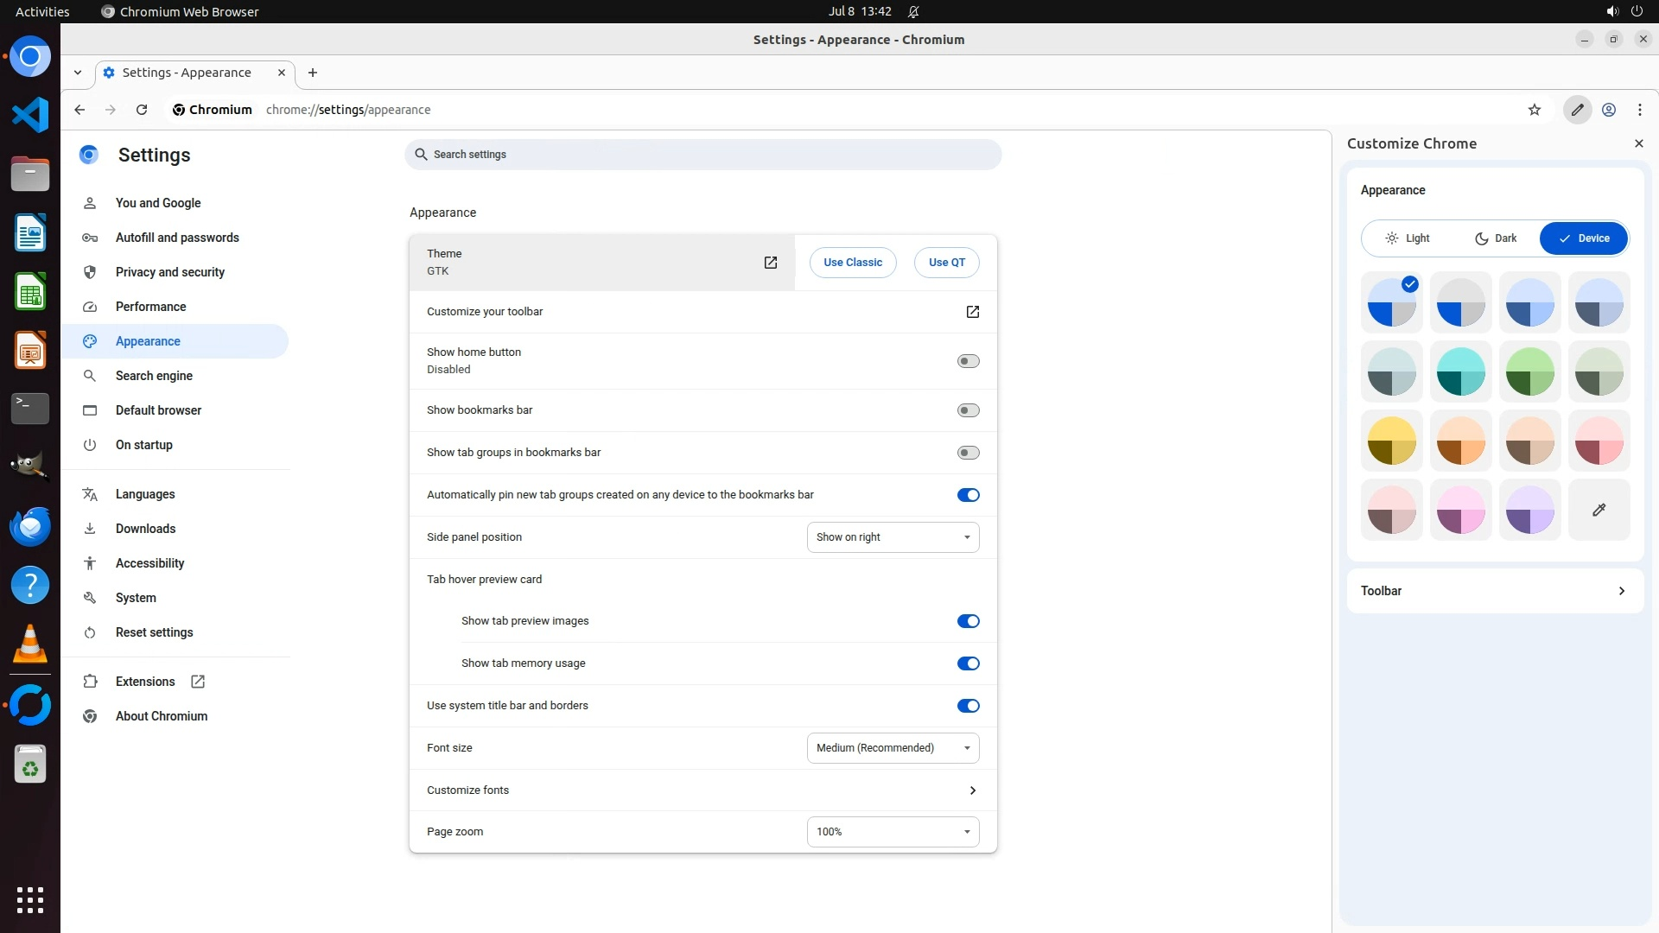Open theme external link icon
The width and height of the screenshot is (1659, 933).
click(x=771, y=263)
